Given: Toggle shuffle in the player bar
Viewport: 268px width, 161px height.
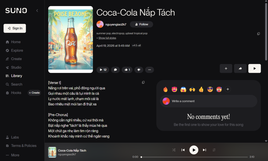Looking at the screenshot, I should (x=174, y=150).
